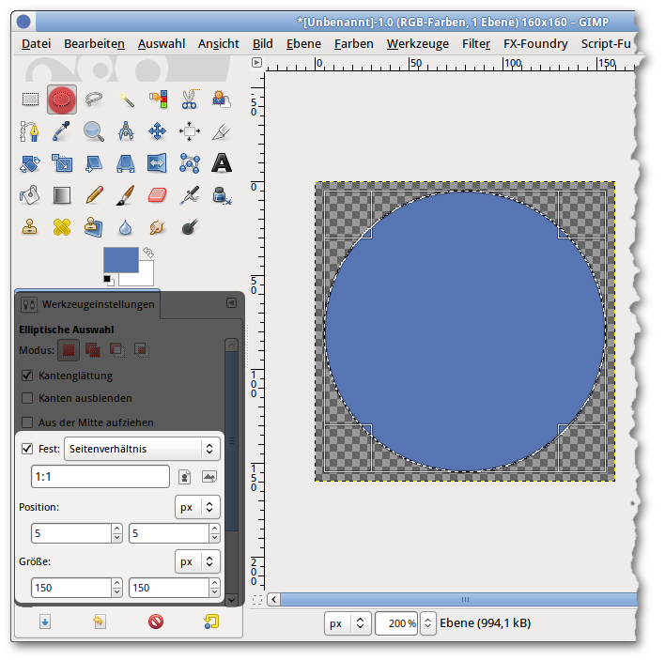Open status bar unit px dropdown
665x660 pixels.
click(348, 623)
